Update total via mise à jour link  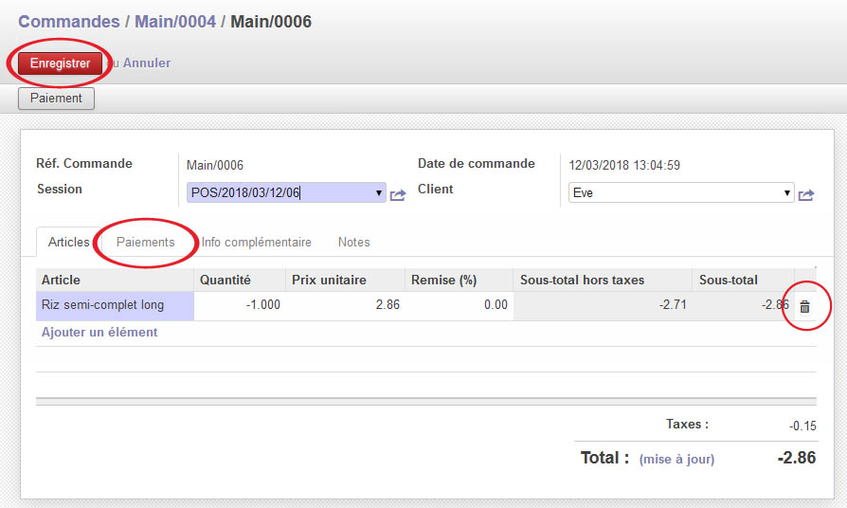click(676, 459)
